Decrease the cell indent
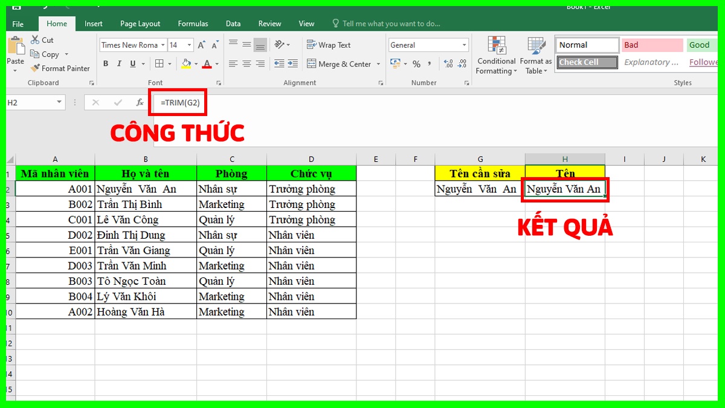Viewport: 725px width, 408px height. click(279, 63)
